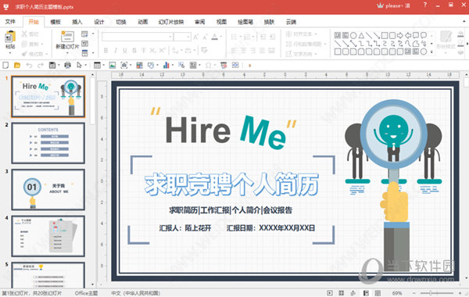The image size is (469, 297).
Task: Select the oval shape in the top row of the shapes gallery
Action: pyautogui.click(x=353, y=36)
